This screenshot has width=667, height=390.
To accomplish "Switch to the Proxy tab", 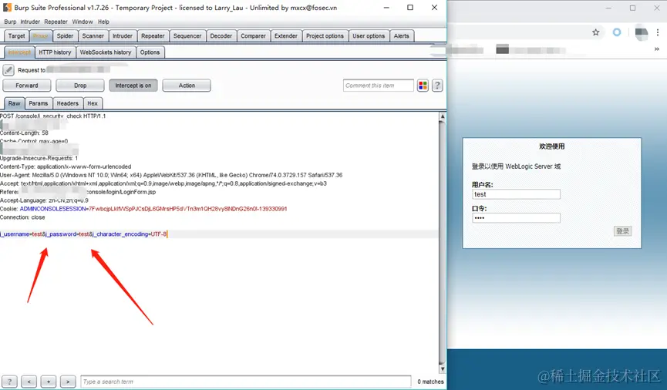I will coord(40,36).
